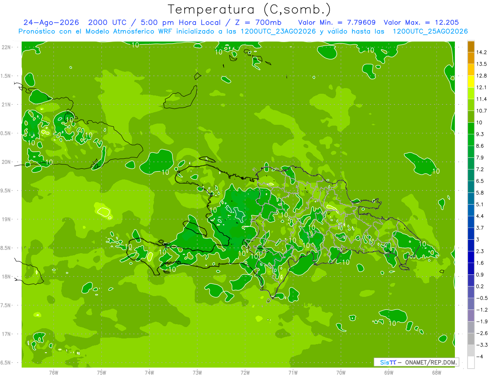Click the 75W longitude axis label

coord(101,372)
